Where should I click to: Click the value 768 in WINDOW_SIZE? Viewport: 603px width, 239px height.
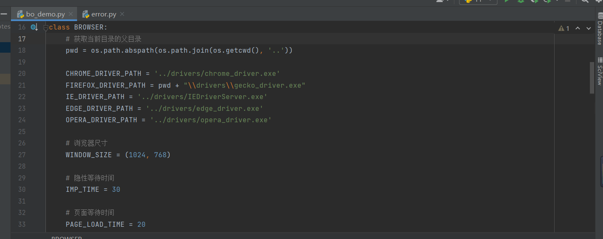160,155
